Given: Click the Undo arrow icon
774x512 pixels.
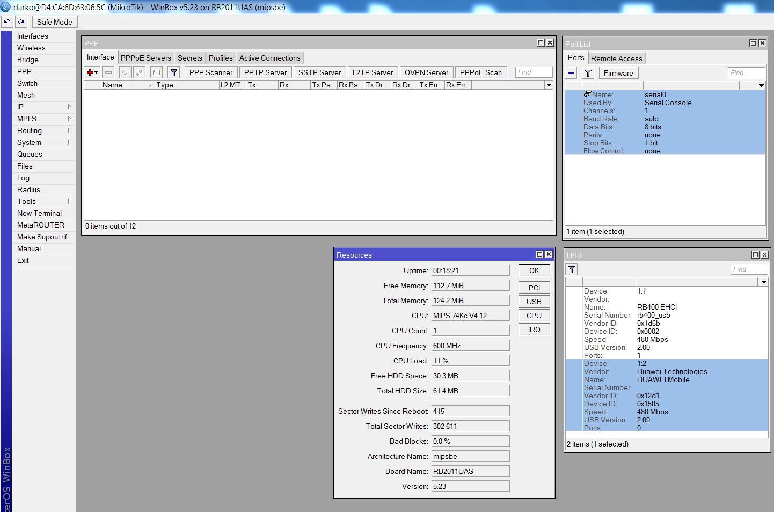Looking at the screenshot, I should 7,22.
